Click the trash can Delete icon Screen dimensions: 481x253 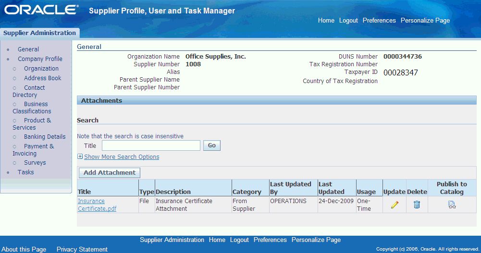tap(417, 205)
